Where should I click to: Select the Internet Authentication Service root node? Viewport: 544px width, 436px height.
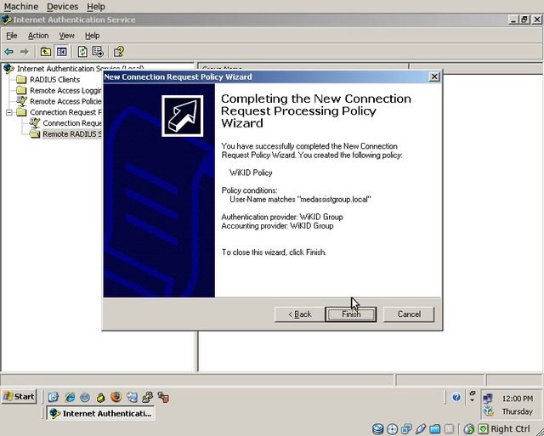click(x=59, y=69)
